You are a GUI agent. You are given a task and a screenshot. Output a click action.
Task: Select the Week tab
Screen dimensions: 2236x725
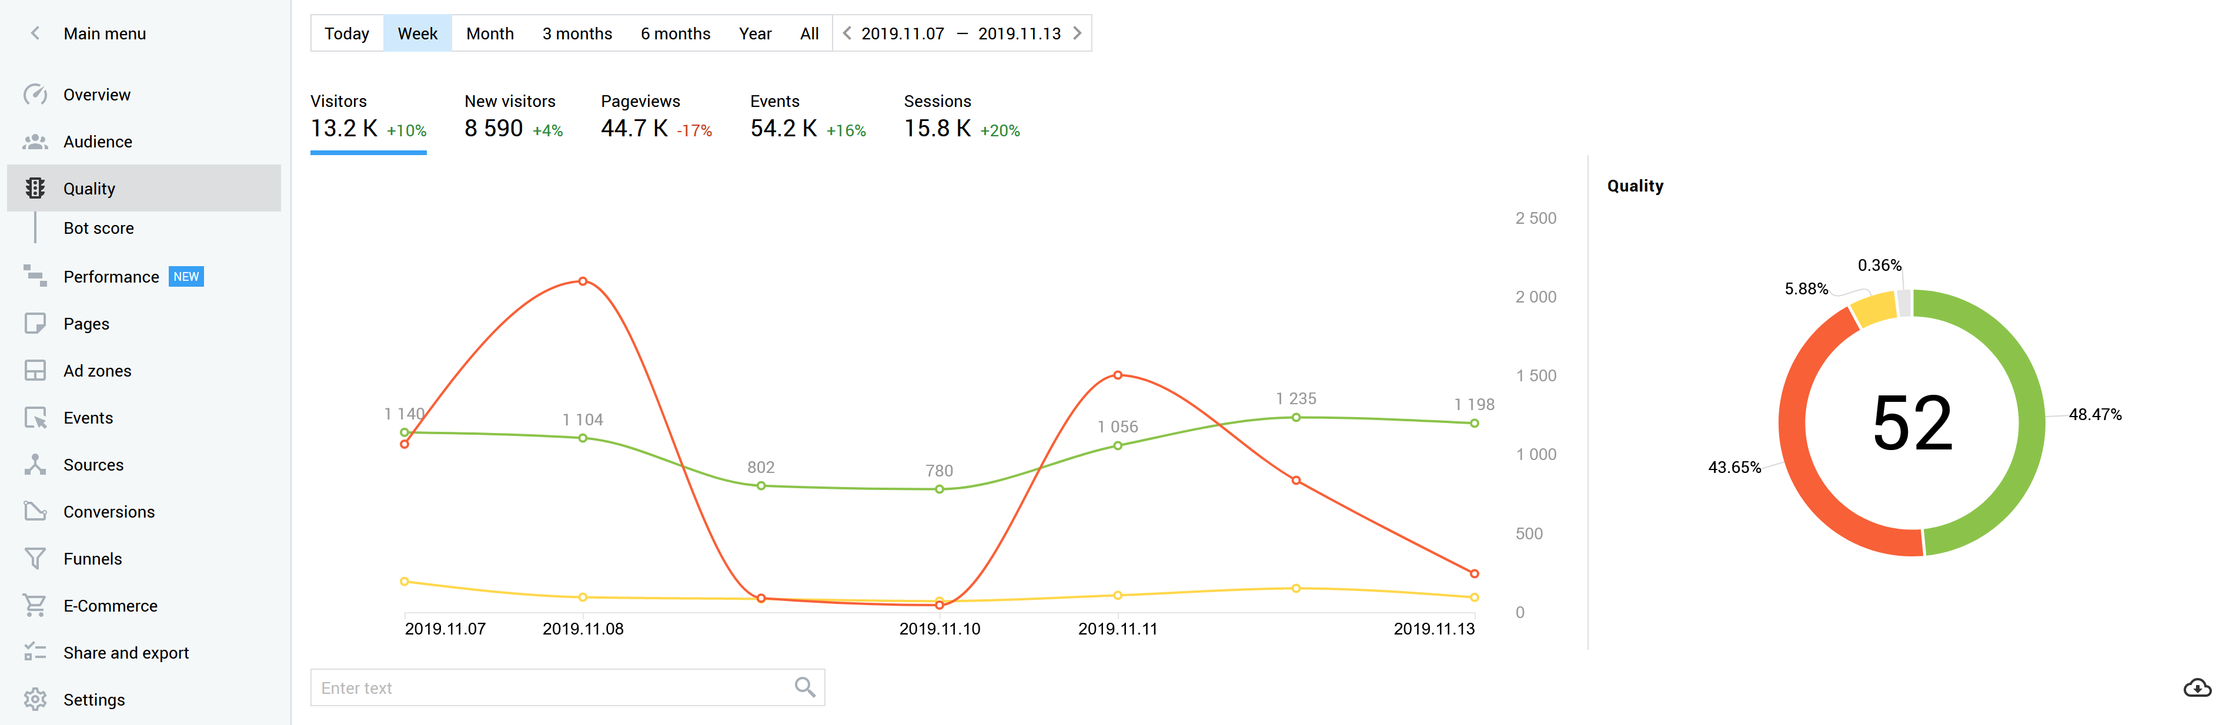pos(418,33)
